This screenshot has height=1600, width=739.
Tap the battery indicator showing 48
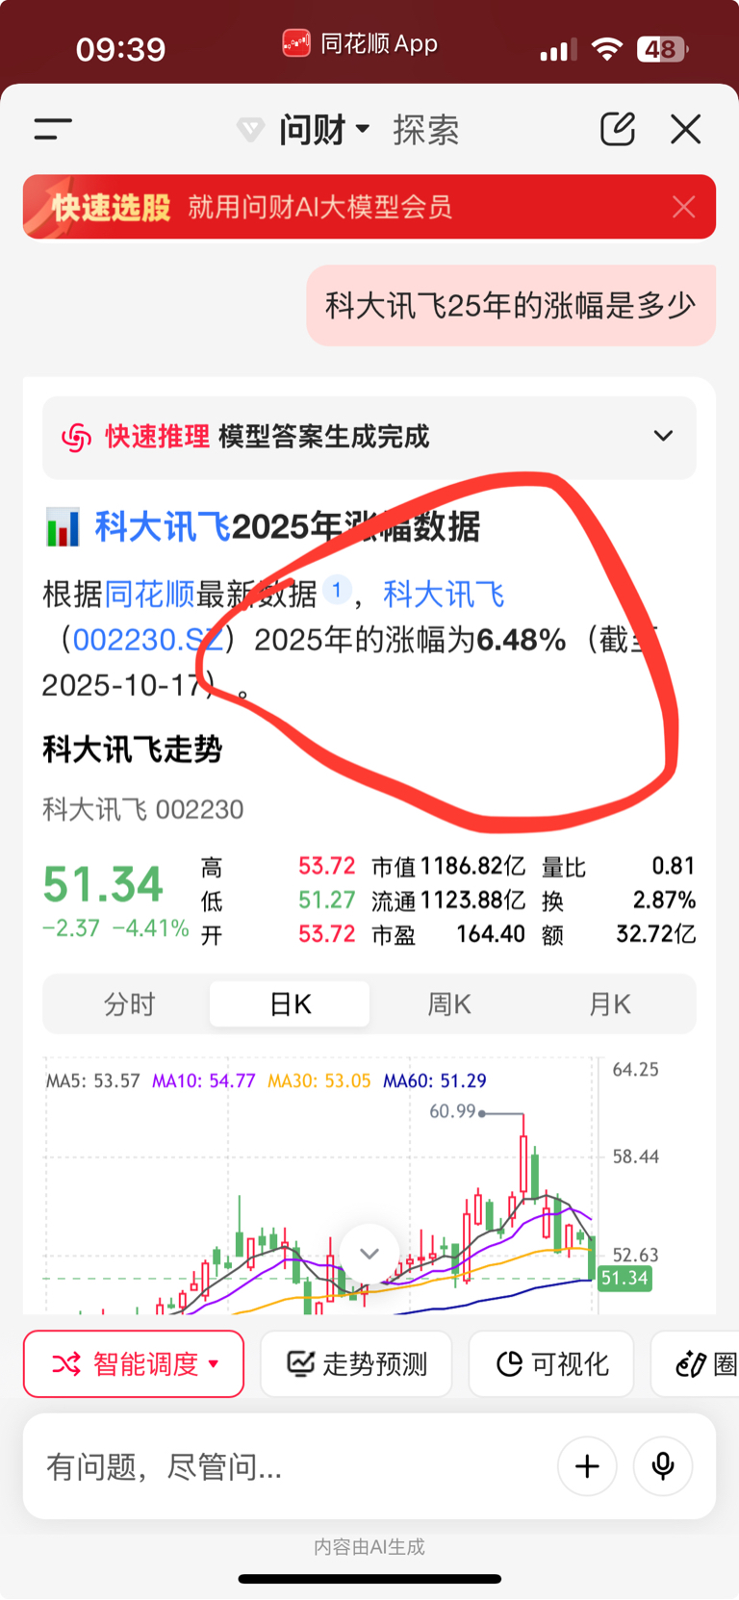pyautogui.click(x=662, y=49)
